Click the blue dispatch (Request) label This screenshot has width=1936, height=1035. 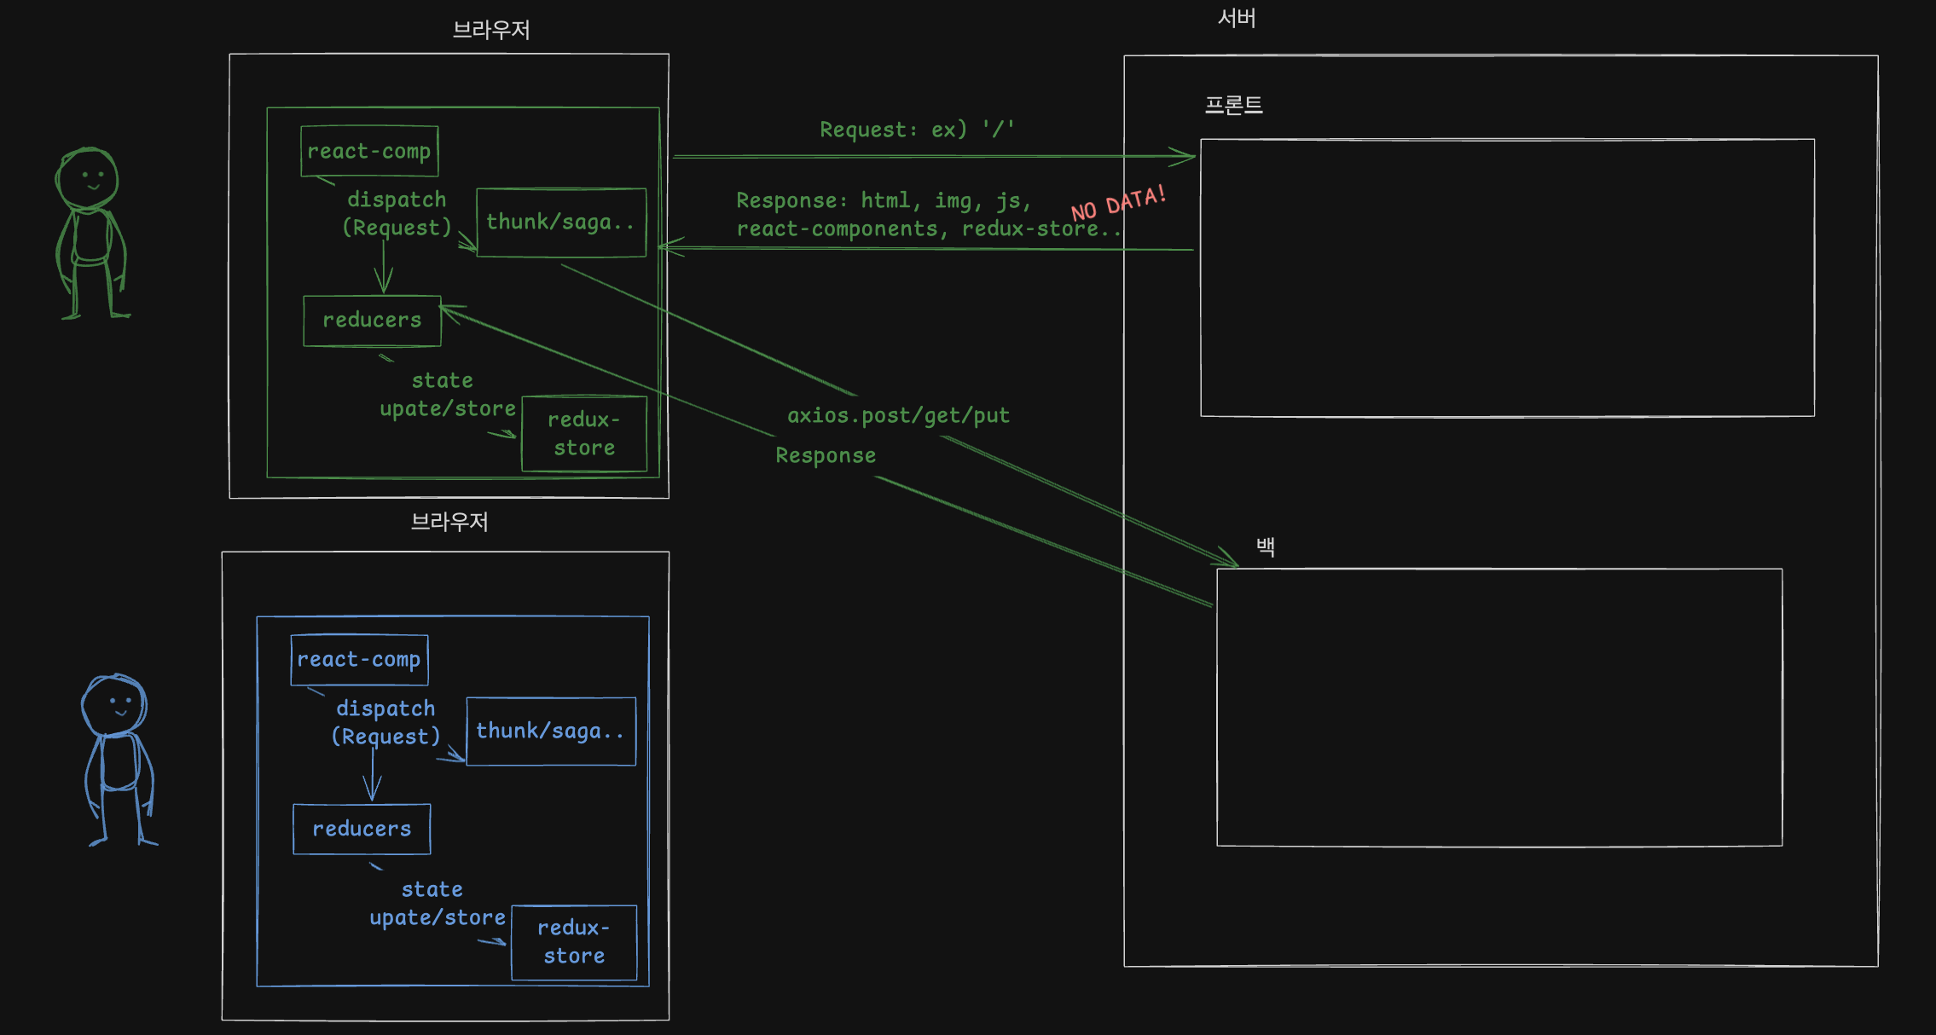(x=385, y=722)
